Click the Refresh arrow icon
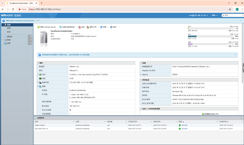This screenshot has width=244, height=145. click(101, 27)
